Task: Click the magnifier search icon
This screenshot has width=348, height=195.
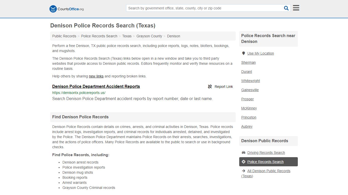Action: (x=286, y=8)
